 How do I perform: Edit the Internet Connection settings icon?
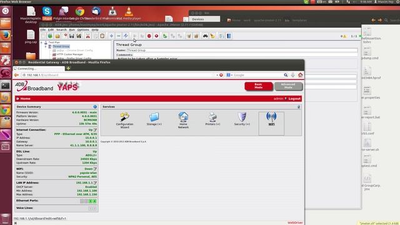[x=95, y=130]
